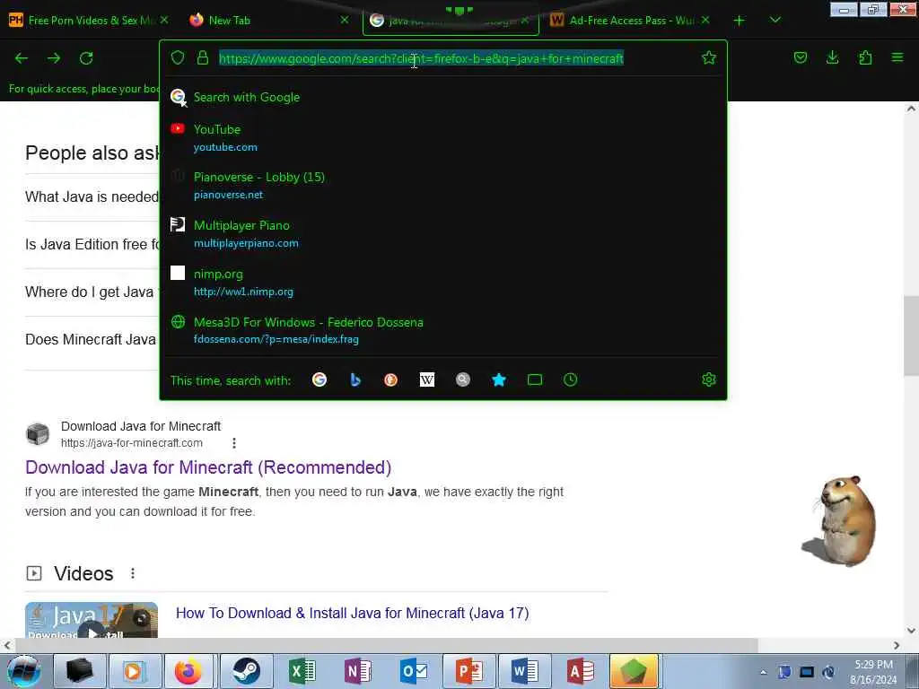The image size is (919, 689).
Task: Search this time with Bing icon
Action: coord(355,379)
